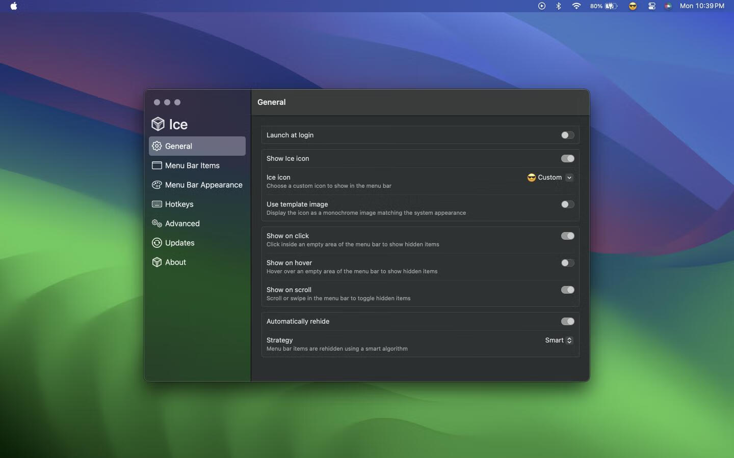Image resolution: width=734 pixels, height=458 pixels.
Task: Enable Use template image switch
Action: pos(567,204)
